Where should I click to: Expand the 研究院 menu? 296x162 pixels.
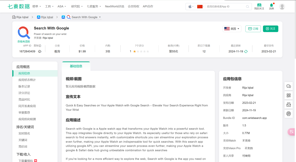click(77, 6)
